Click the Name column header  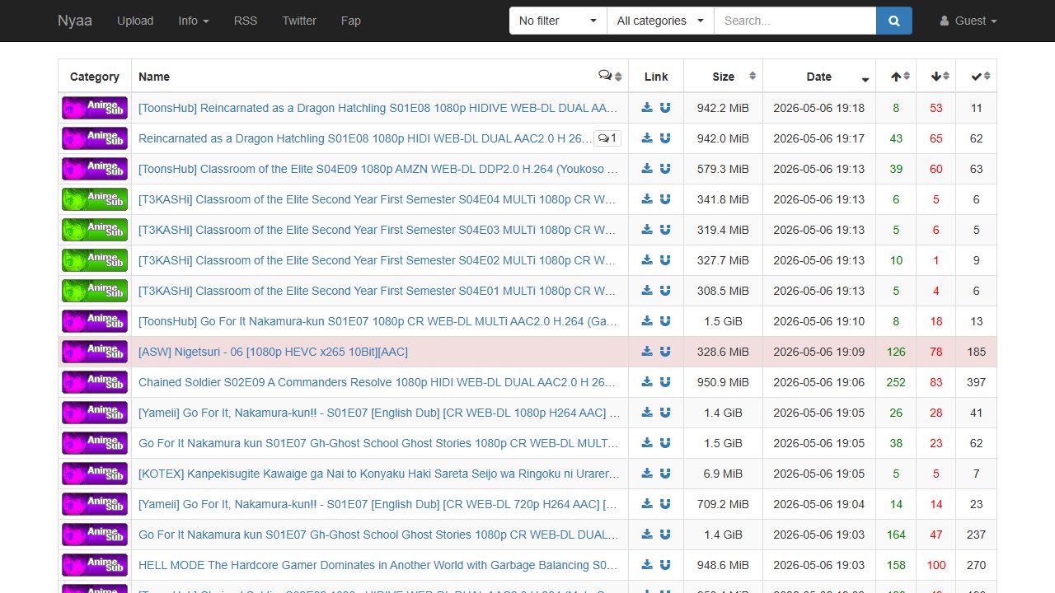[380, 77]
